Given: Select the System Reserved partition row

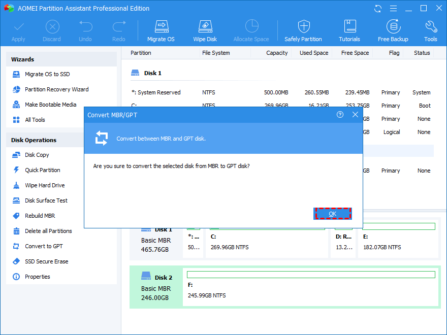Looking at the screenshot, I should [281, 92].
